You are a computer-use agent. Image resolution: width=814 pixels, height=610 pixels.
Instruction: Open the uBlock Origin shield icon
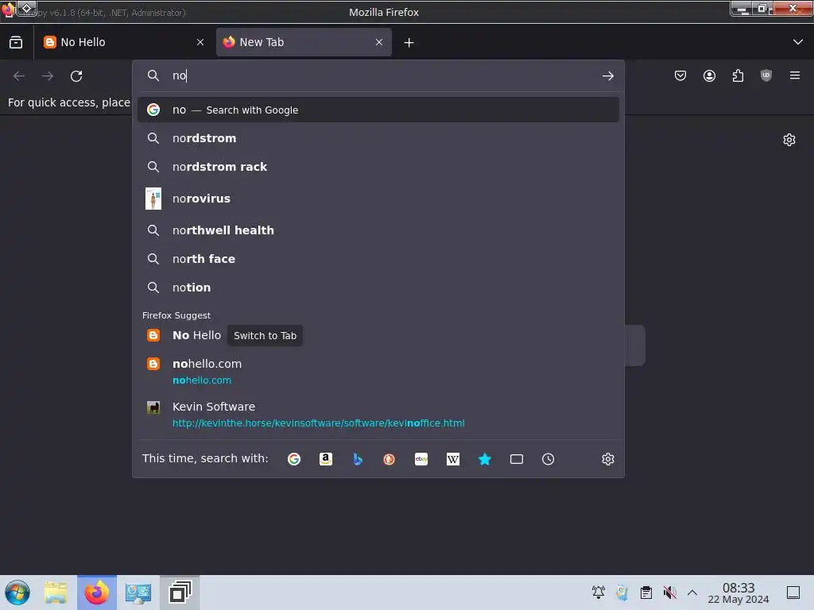[766, 76]
